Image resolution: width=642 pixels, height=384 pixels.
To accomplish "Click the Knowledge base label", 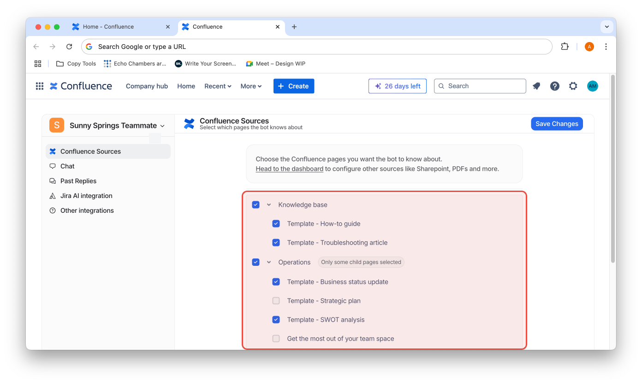I will (x=303, y=204).
